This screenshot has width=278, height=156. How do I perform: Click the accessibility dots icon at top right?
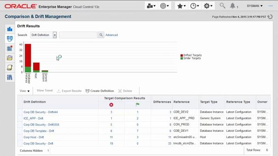pyautogui.click(x=271, y=6)
